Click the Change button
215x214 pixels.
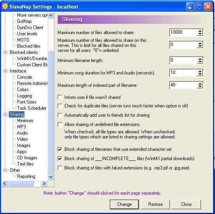point(124,204)
